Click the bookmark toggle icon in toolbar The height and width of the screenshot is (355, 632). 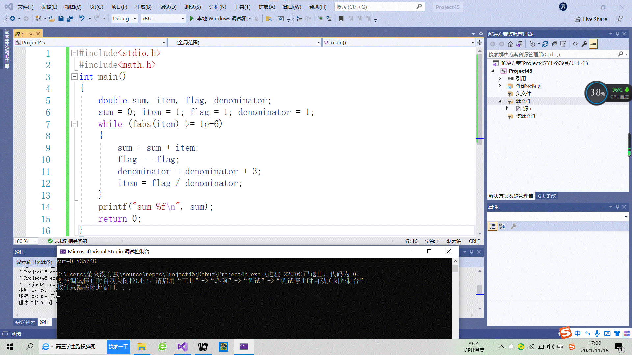tap(341, 19)
